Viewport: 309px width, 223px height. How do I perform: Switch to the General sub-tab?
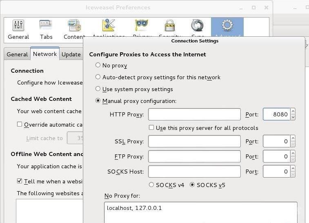[x=17, y=54]
